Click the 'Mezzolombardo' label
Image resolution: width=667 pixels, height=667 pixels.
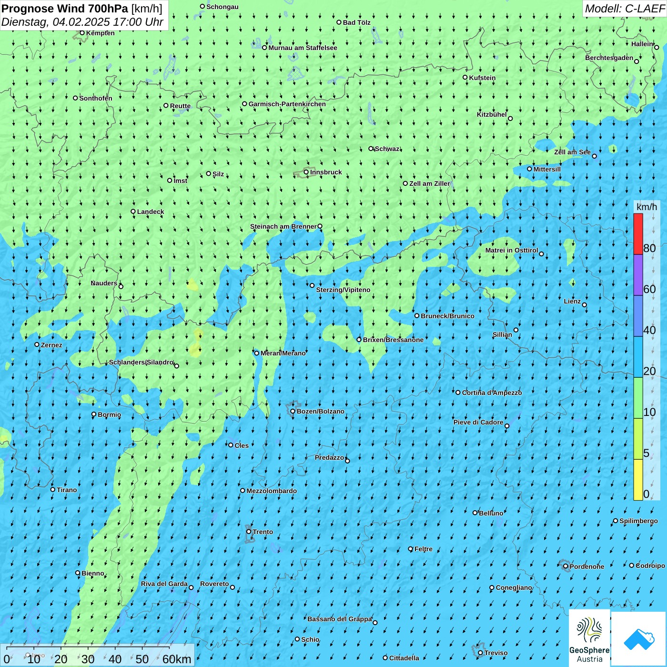(272, 491)
